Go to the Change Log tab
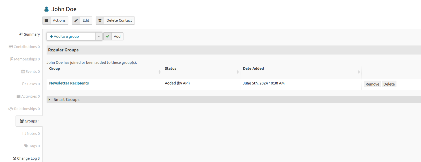 click(x=26, y=158)
